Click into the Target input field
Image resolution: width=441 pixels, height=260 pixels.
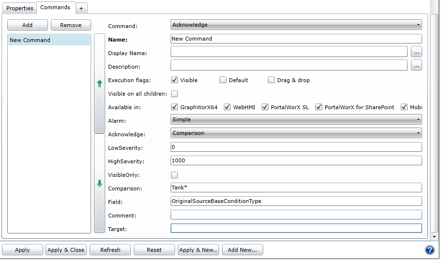click(296, 228)
